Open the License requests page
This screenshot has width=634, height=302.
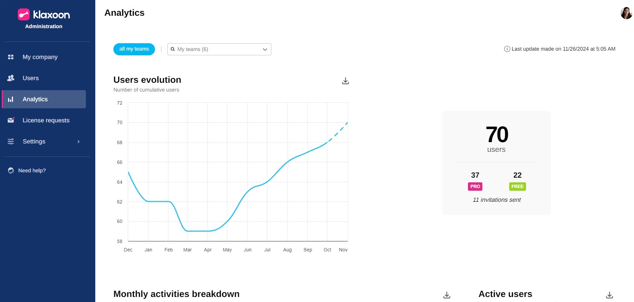pyautogui.click(x=46, y=120)
